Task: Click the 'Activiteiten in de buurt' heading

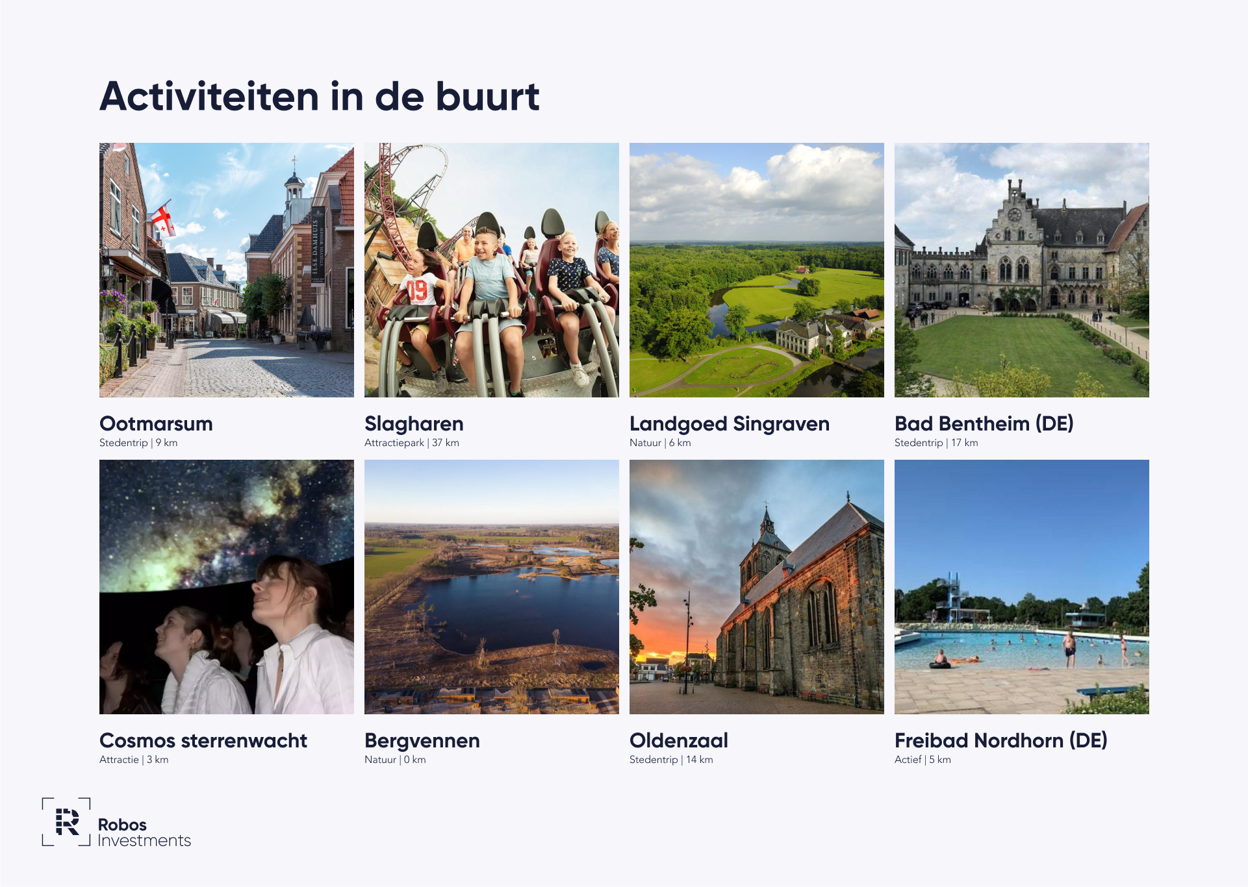Action: [319, 97]
